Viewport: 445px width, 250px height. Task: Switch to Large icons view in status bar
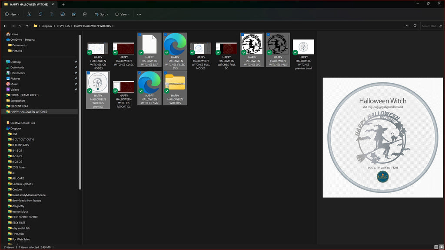pyautogui.click(x=442, y=247)
